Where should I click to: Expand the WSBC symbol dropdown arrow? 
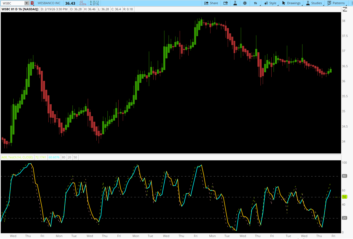coord(26,3)
